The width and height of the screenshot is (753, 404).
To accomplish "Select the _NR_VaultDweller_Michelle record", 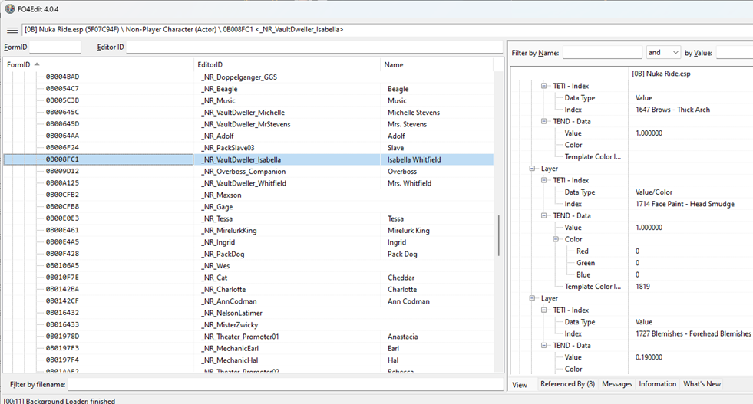I will (x=248, y=112).
